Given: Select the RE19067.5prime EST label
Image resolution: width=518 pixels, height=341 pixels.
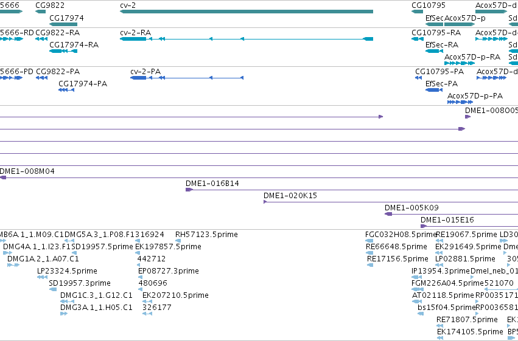Looking at the screenshot, I should (466, 235).
